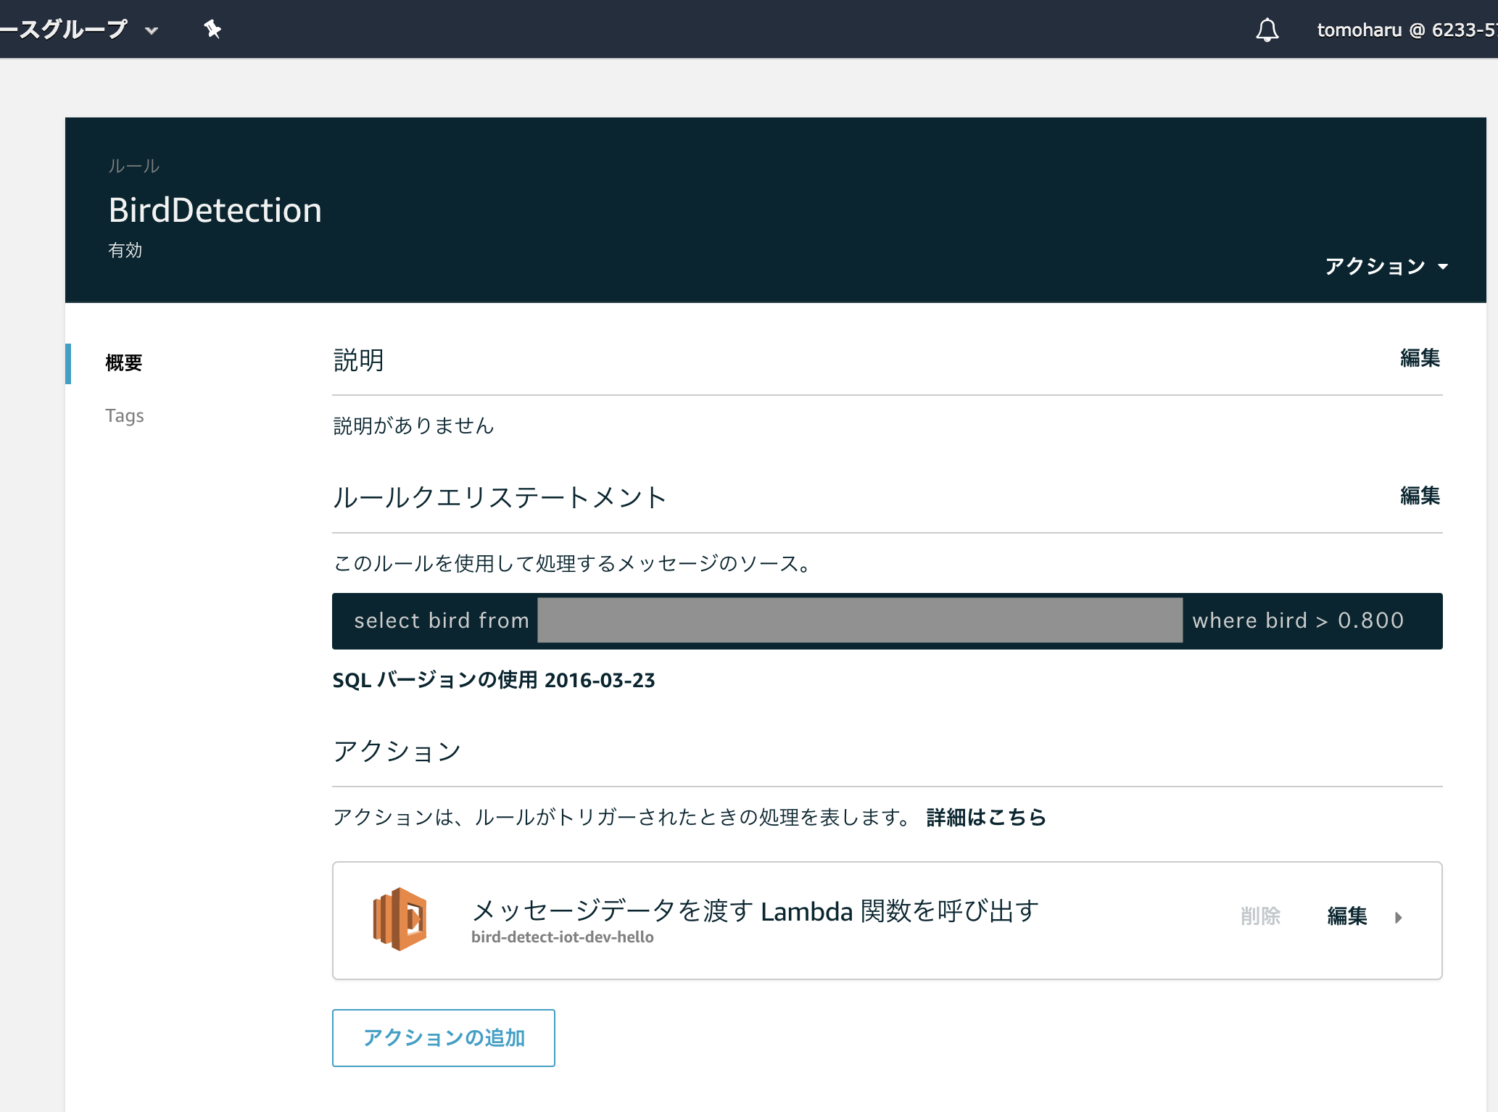Image resolution: width=1498 pixels, height=1112 pixels.
Task: Open notifications via the bell icon
Action: 1267,30
